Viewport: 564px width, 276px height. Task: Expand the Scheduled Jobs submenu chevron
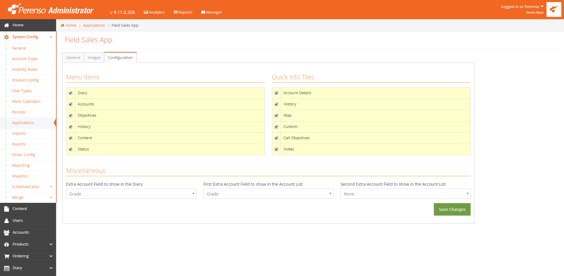[51, 187]
